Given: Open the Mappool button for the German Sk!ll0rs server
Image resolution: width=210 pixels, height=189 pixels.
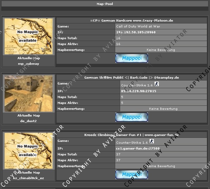Looking at the screenshot, I should (132, 117).
